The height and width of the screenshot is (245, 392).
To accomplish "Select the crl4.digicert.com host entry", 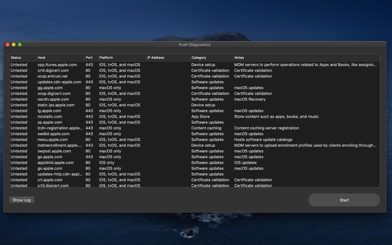I will [x=53, y=71].
